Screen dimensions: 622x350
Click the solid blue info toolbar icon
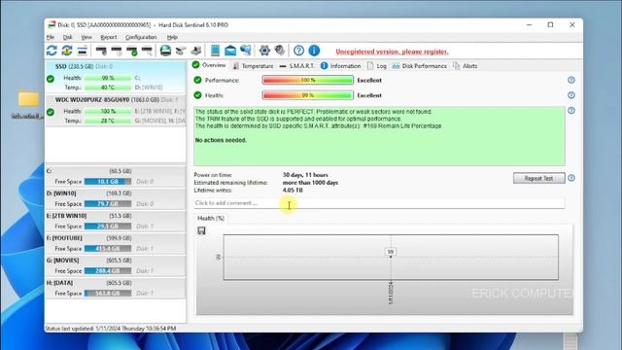[314, 51]
